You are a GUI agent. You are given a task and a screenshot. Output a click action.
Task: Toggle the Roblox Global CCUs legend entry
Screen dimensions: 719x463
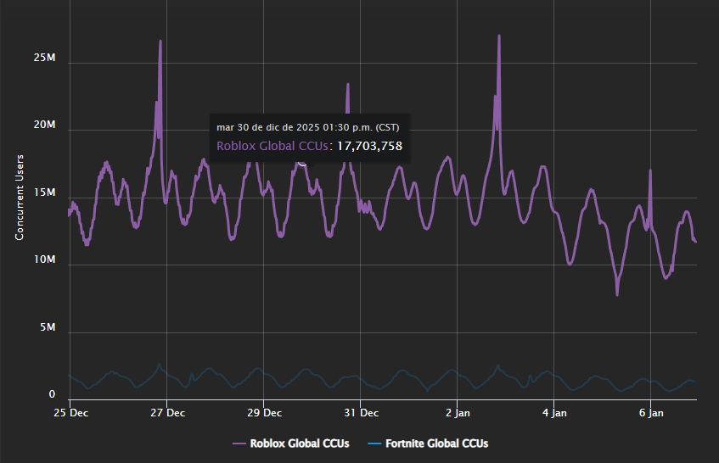click(x=290, y=443)
